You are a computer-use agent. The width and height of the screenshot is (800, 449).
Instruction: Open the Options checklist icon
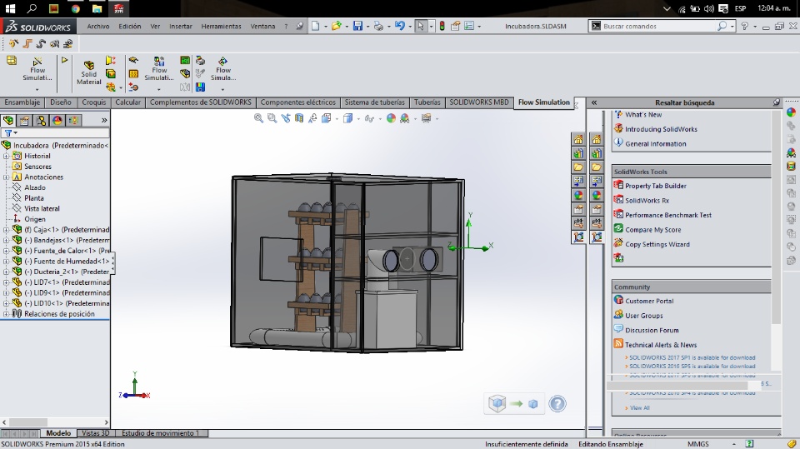click(469, 26)
